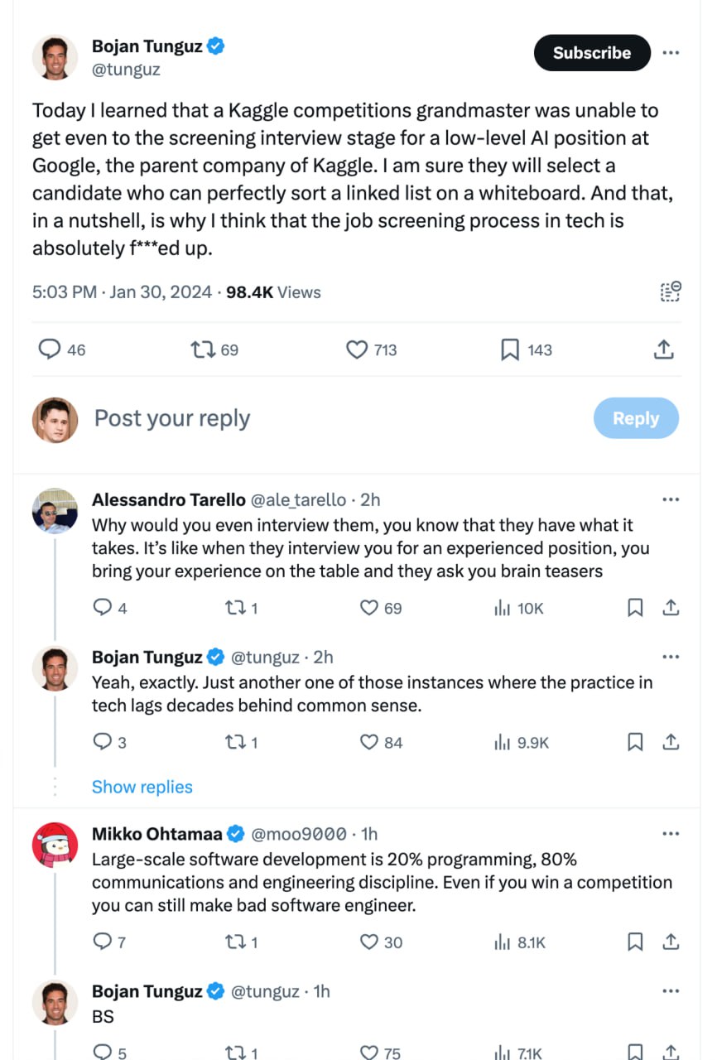Screen dimensions: 717x1060
Task: Open more options on the main tweet
Action: pos(671,53)
